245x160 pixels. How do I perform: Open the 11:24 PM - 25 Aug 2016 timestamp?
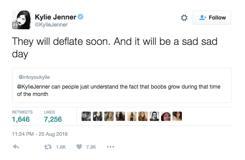pyautogui.click(x=40, y=134)
